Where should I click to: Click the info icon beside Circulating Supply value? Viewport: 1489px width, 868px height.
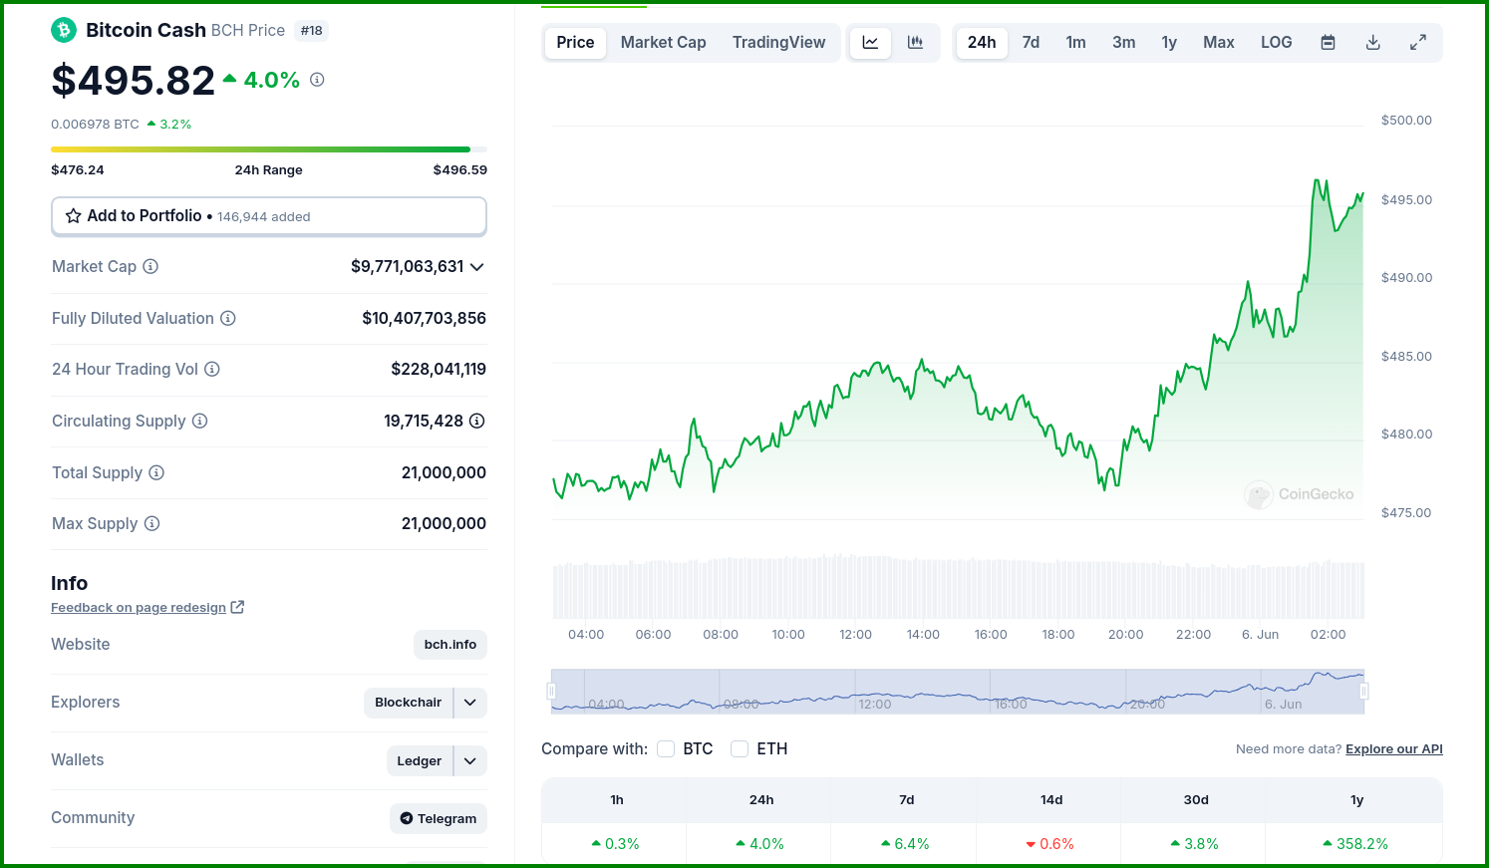(x=477, y=421)
